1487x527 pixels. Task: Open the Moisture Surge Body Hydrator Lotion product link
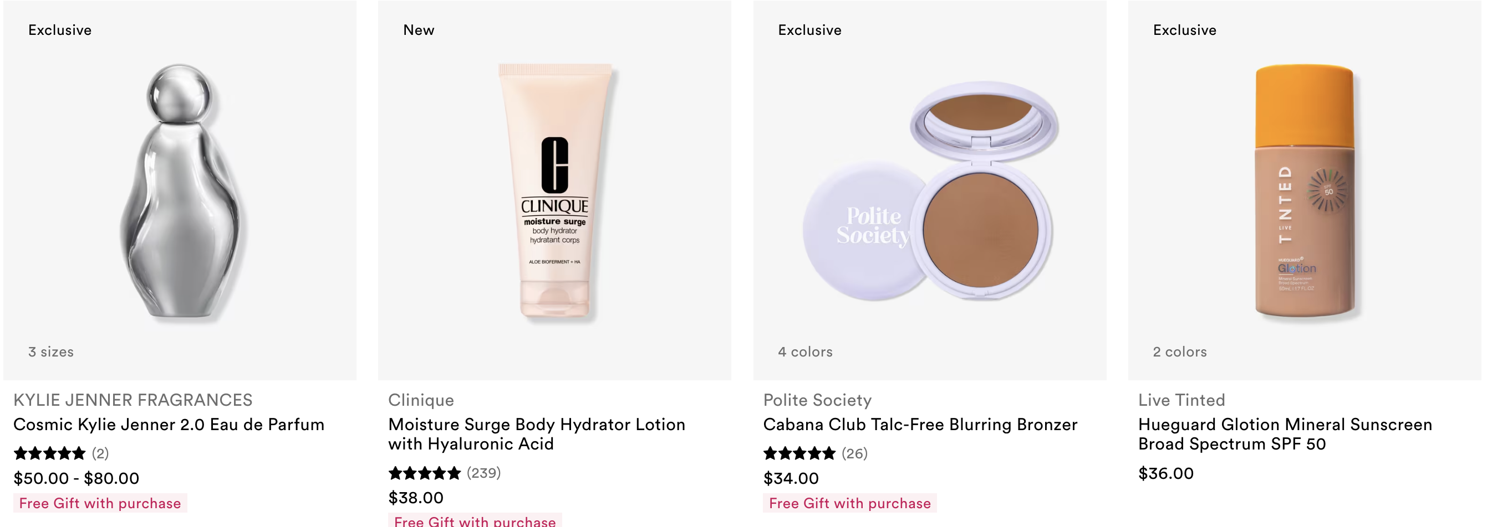[536, 433]
